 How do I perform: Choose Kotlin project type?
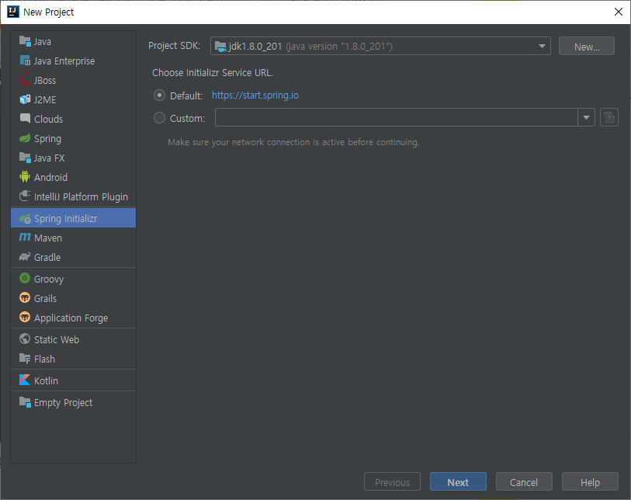tap(73, 380)
